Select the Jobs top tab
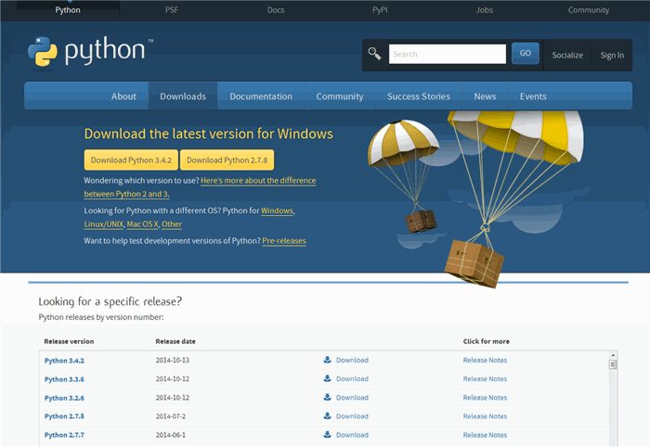This screenshot has width=650, height=447. pos(484,10)
